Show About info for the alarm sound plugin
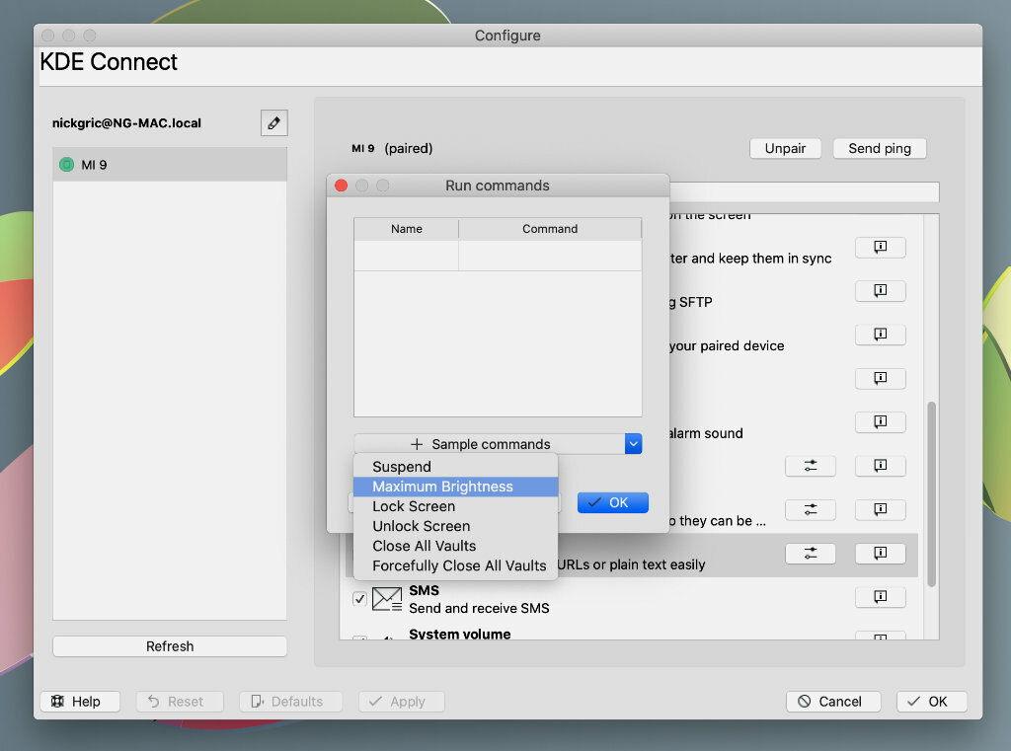The image size is (1011, 751). 880,422
